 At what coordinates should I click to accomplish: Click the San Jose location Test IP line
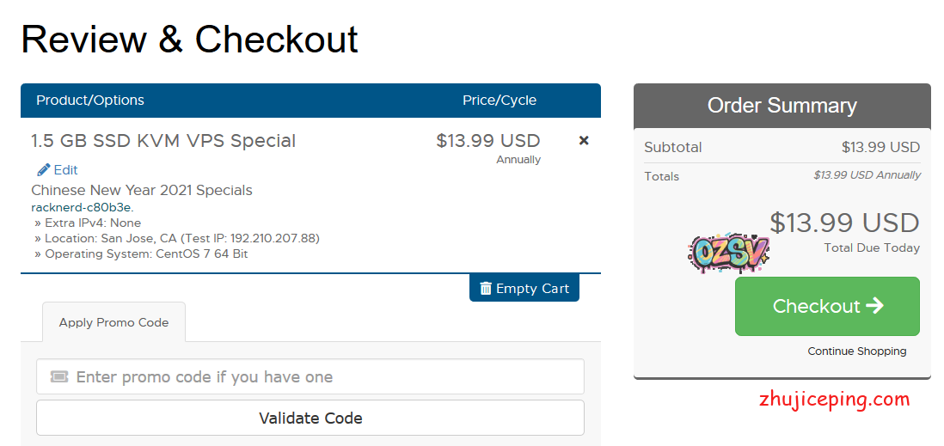pyautogui.click(x=181, y=238)
